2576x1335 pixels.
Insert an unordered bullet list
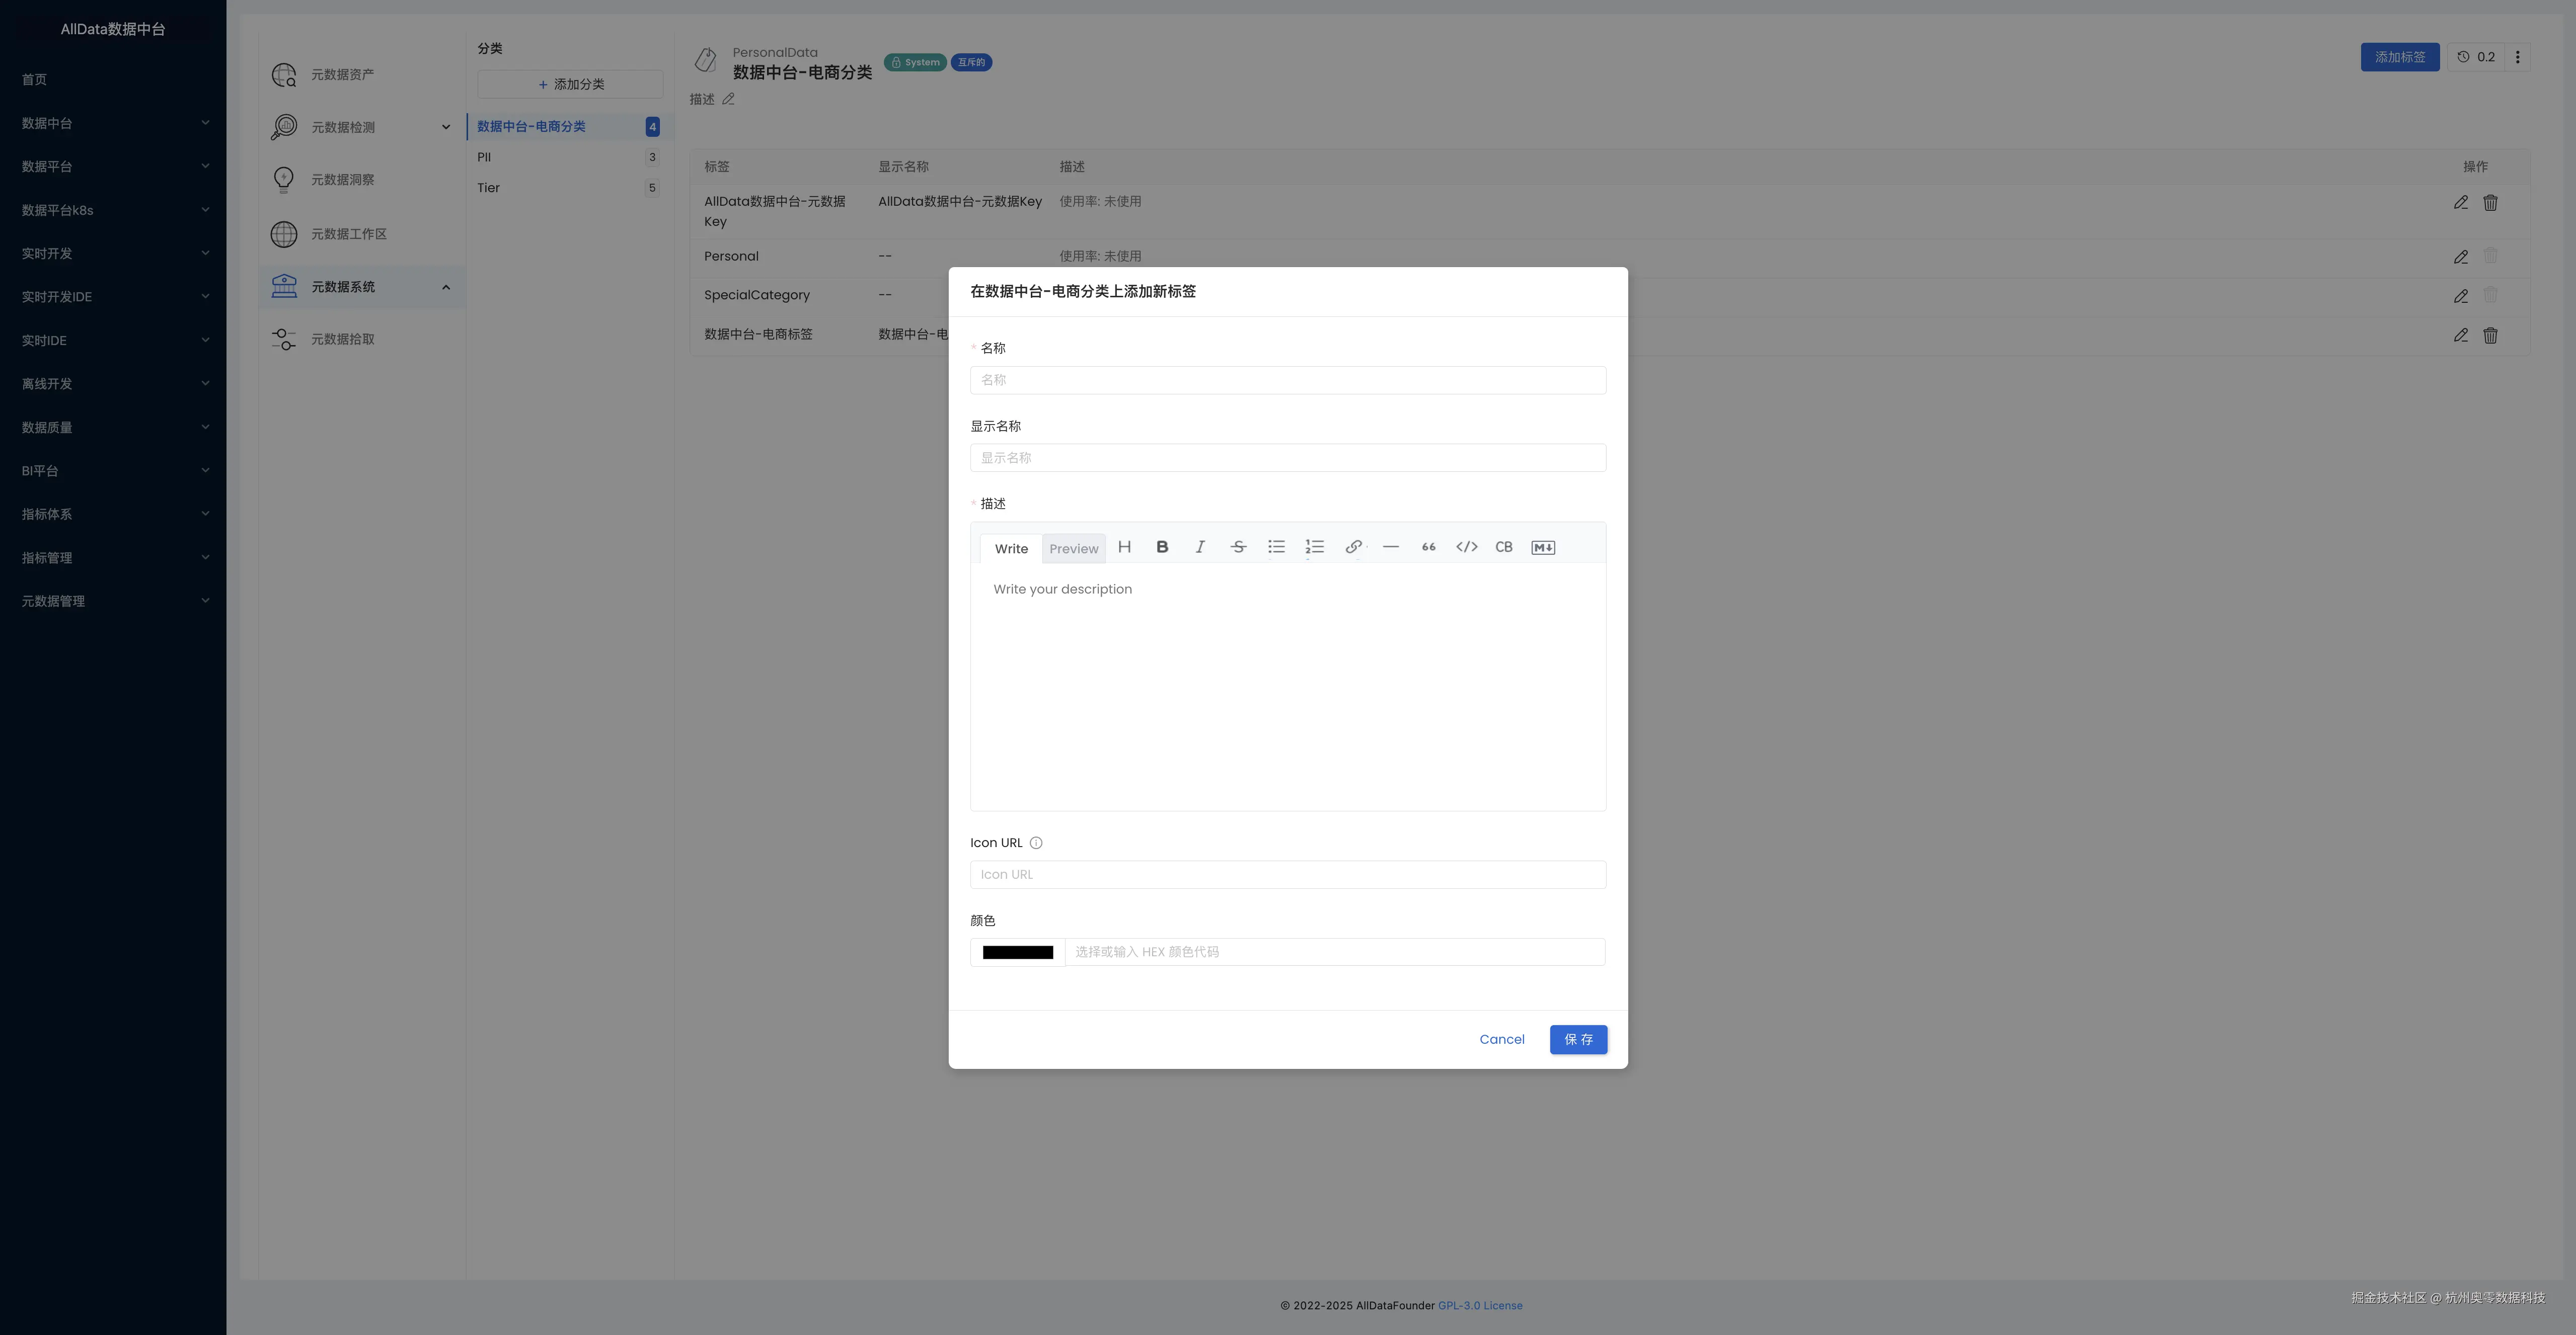click(x=1276, y=547)
